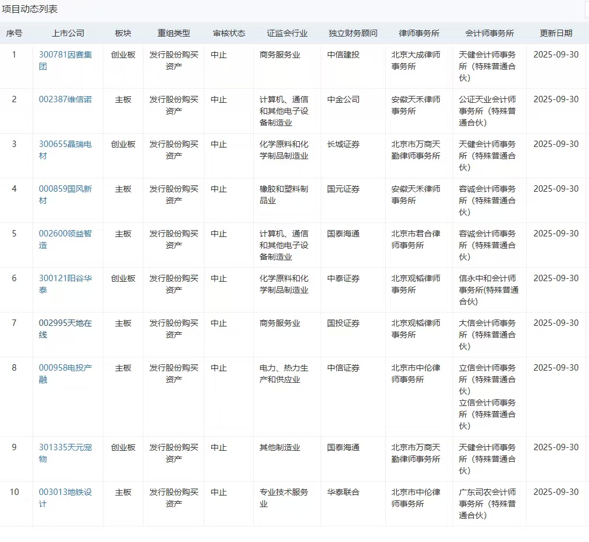This screenshot has width=589, height=542.
Task: Click 主板 in the 维信诺 row
Action: point(123,99)
